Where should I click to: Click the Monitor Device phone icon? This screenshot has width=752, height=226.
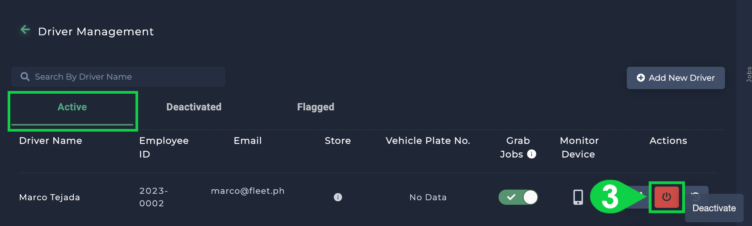pos(578,197)
